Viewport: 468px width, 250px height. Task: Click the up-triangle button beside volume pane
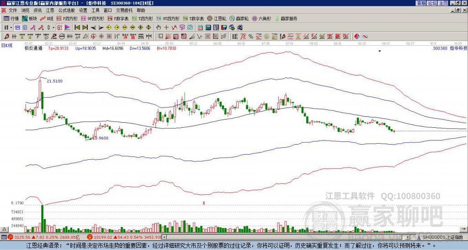click(x=4, y=229)
